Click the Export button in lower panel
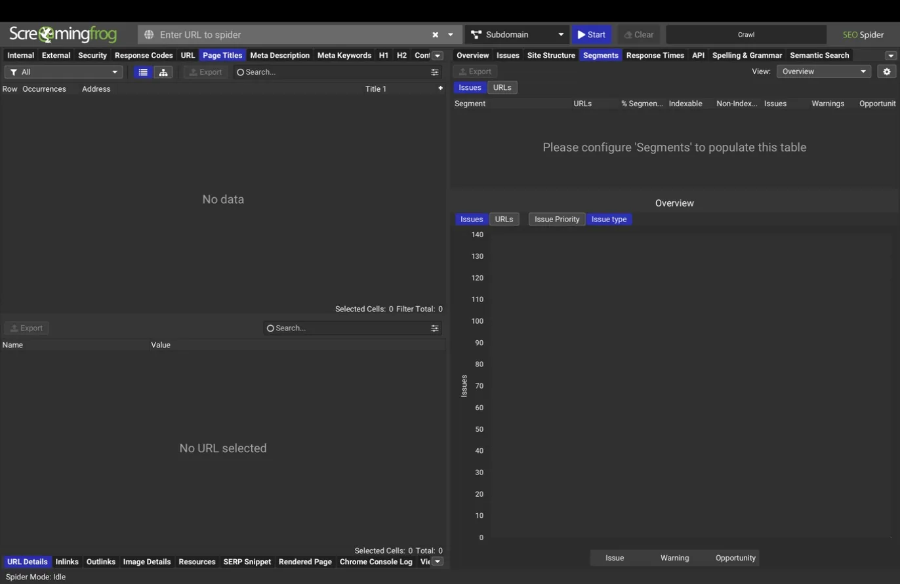The height and width of the screenshot is (584, 900). (27, 328)
